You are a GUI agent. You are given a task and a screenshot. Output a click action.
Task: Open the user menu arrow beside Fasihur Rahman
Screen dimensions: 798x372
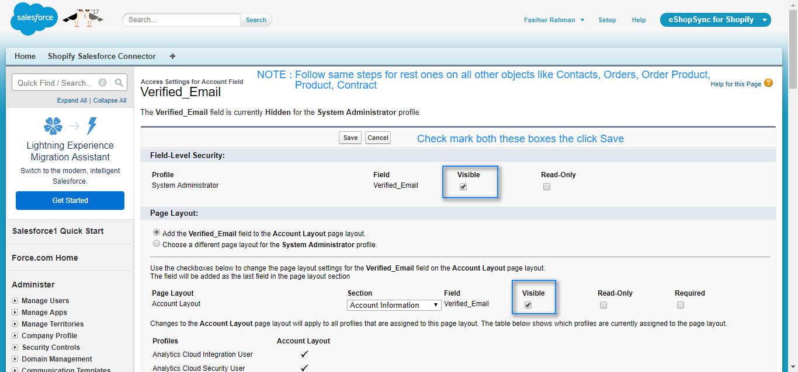pos(582,20)
